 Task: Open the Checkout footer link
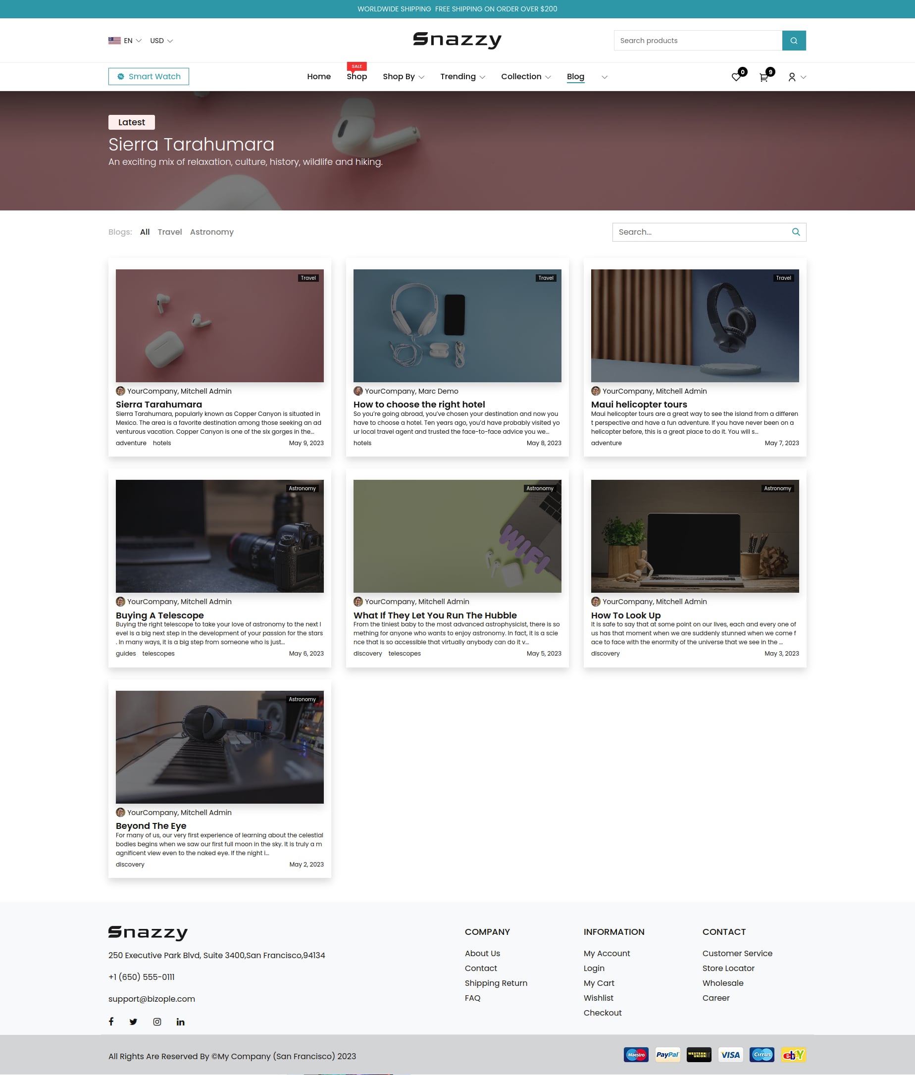click(x=602, y=1013)
